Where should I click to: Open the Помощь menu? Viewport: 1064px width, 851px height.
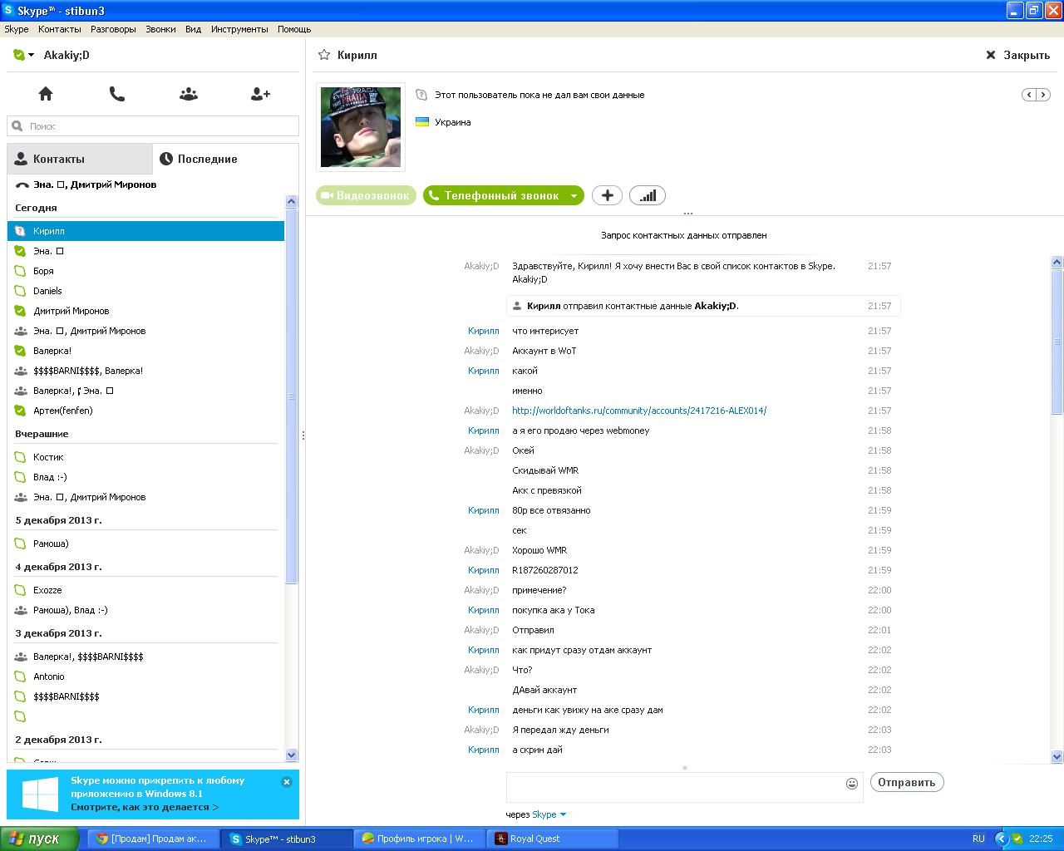click(x=294, y=29)
